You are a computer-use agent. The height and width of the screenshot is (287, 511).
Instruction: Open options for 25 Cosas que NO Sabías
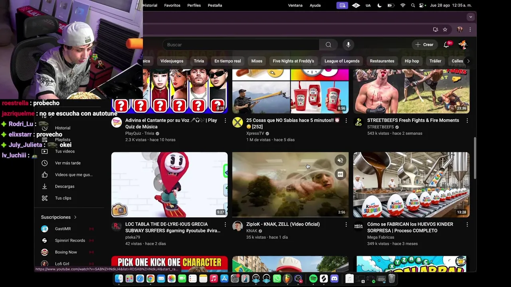346,120
